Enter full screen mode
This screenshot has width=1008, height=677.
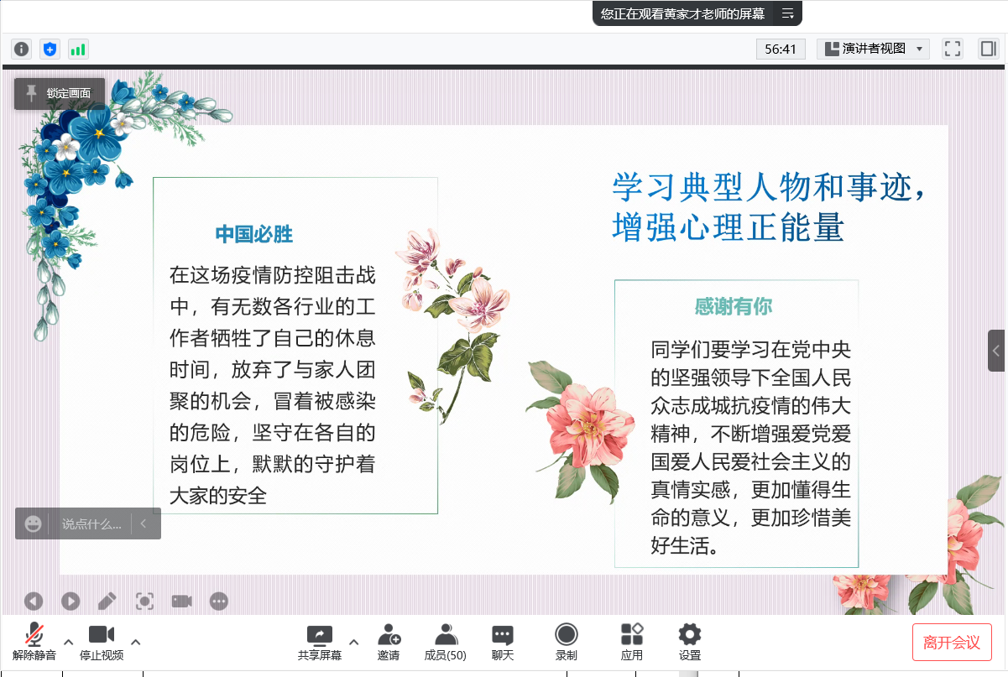pyautogui.click(x=953, y=49)
